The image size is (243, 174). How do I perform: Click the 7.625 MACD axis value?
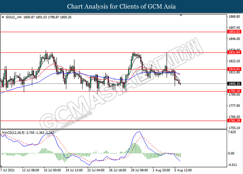coord(232,132)
